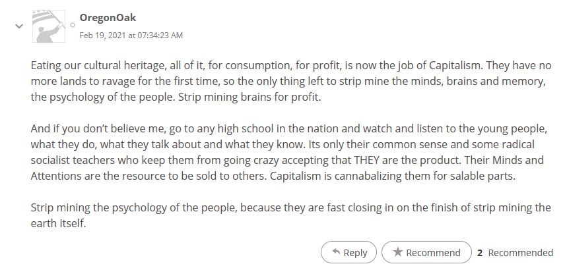Click the star icon in Recommend
This screenshot has height=266, width=565.
[398, 252]
